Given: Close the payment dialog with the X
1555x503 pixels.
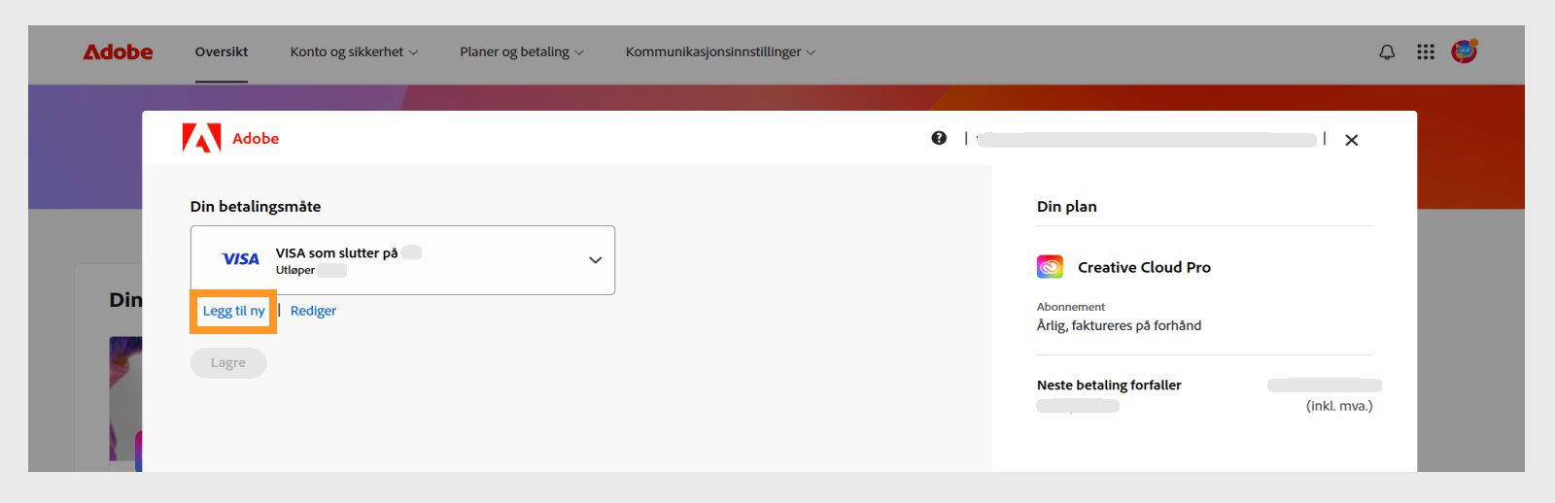Looking at the screenshot, I should tap(1351, 140).
